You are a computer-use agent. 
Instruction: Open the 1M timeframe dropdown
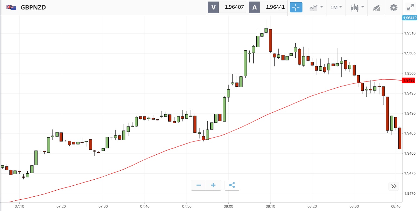point(336,7)
